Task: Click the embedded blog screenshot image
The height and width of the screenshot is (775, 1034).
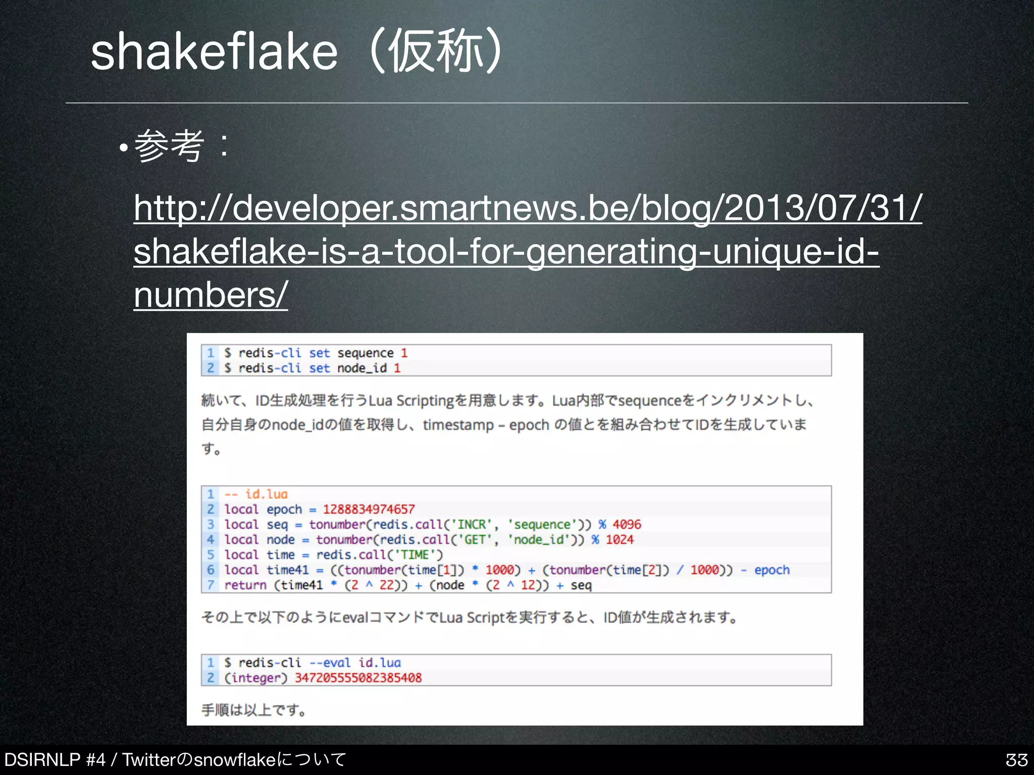Action: click(x=525, y=529)
